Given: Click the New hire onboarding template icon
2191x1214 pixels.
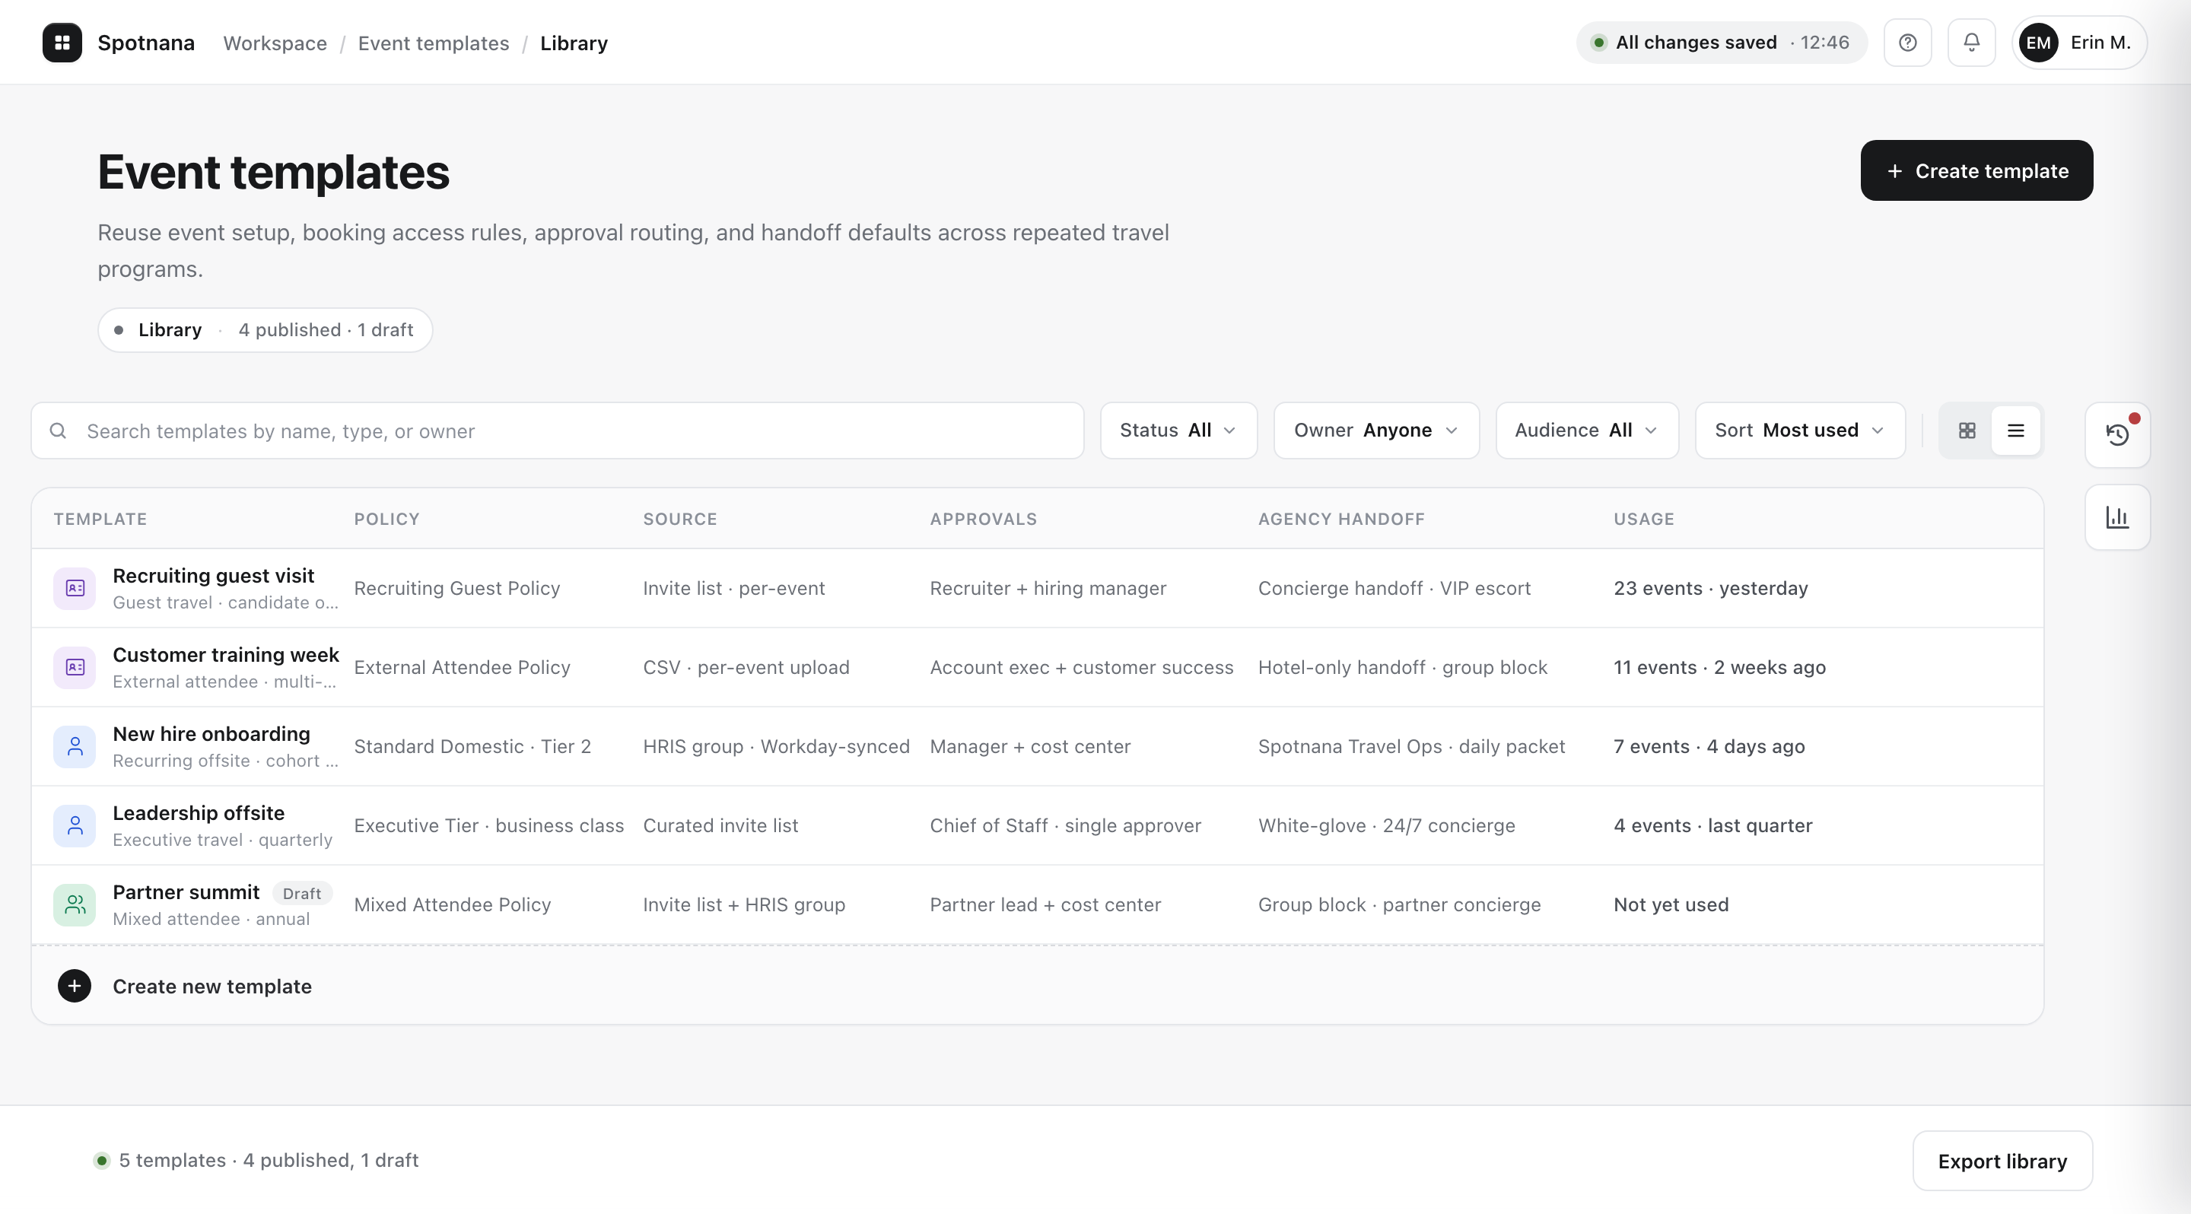Looking at the screenshot, I should [x=75, y=746].
